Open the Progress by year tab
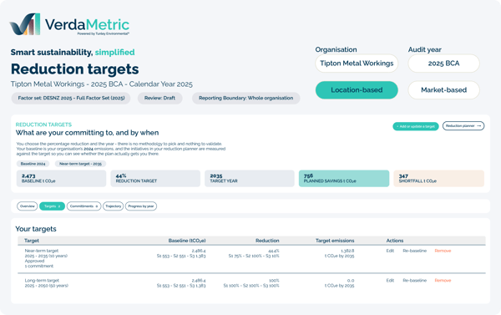 coord(141,206)
